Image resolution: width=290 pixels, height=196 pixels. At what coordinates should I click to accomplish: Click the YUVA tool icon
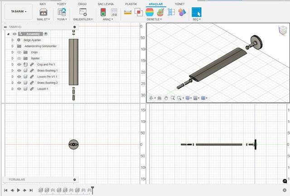(62, 12)
